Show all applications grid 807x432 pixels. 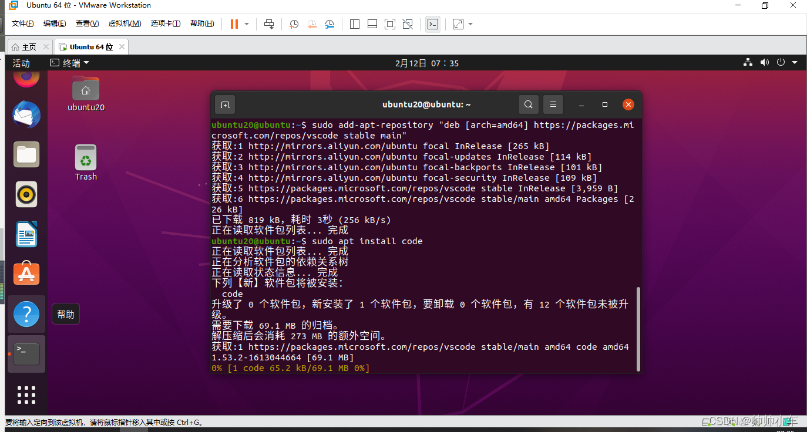(x=26, y=394)
